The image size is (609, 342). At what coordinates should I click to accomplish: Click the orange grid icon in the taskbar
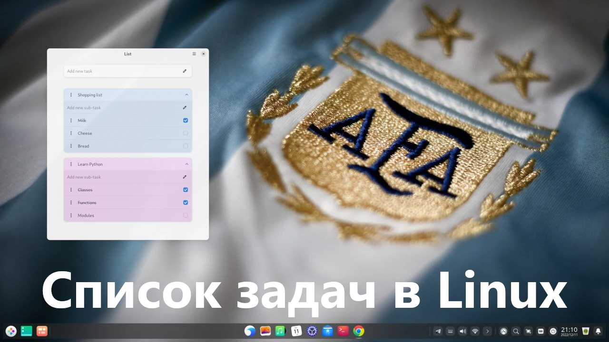(42, 331)
